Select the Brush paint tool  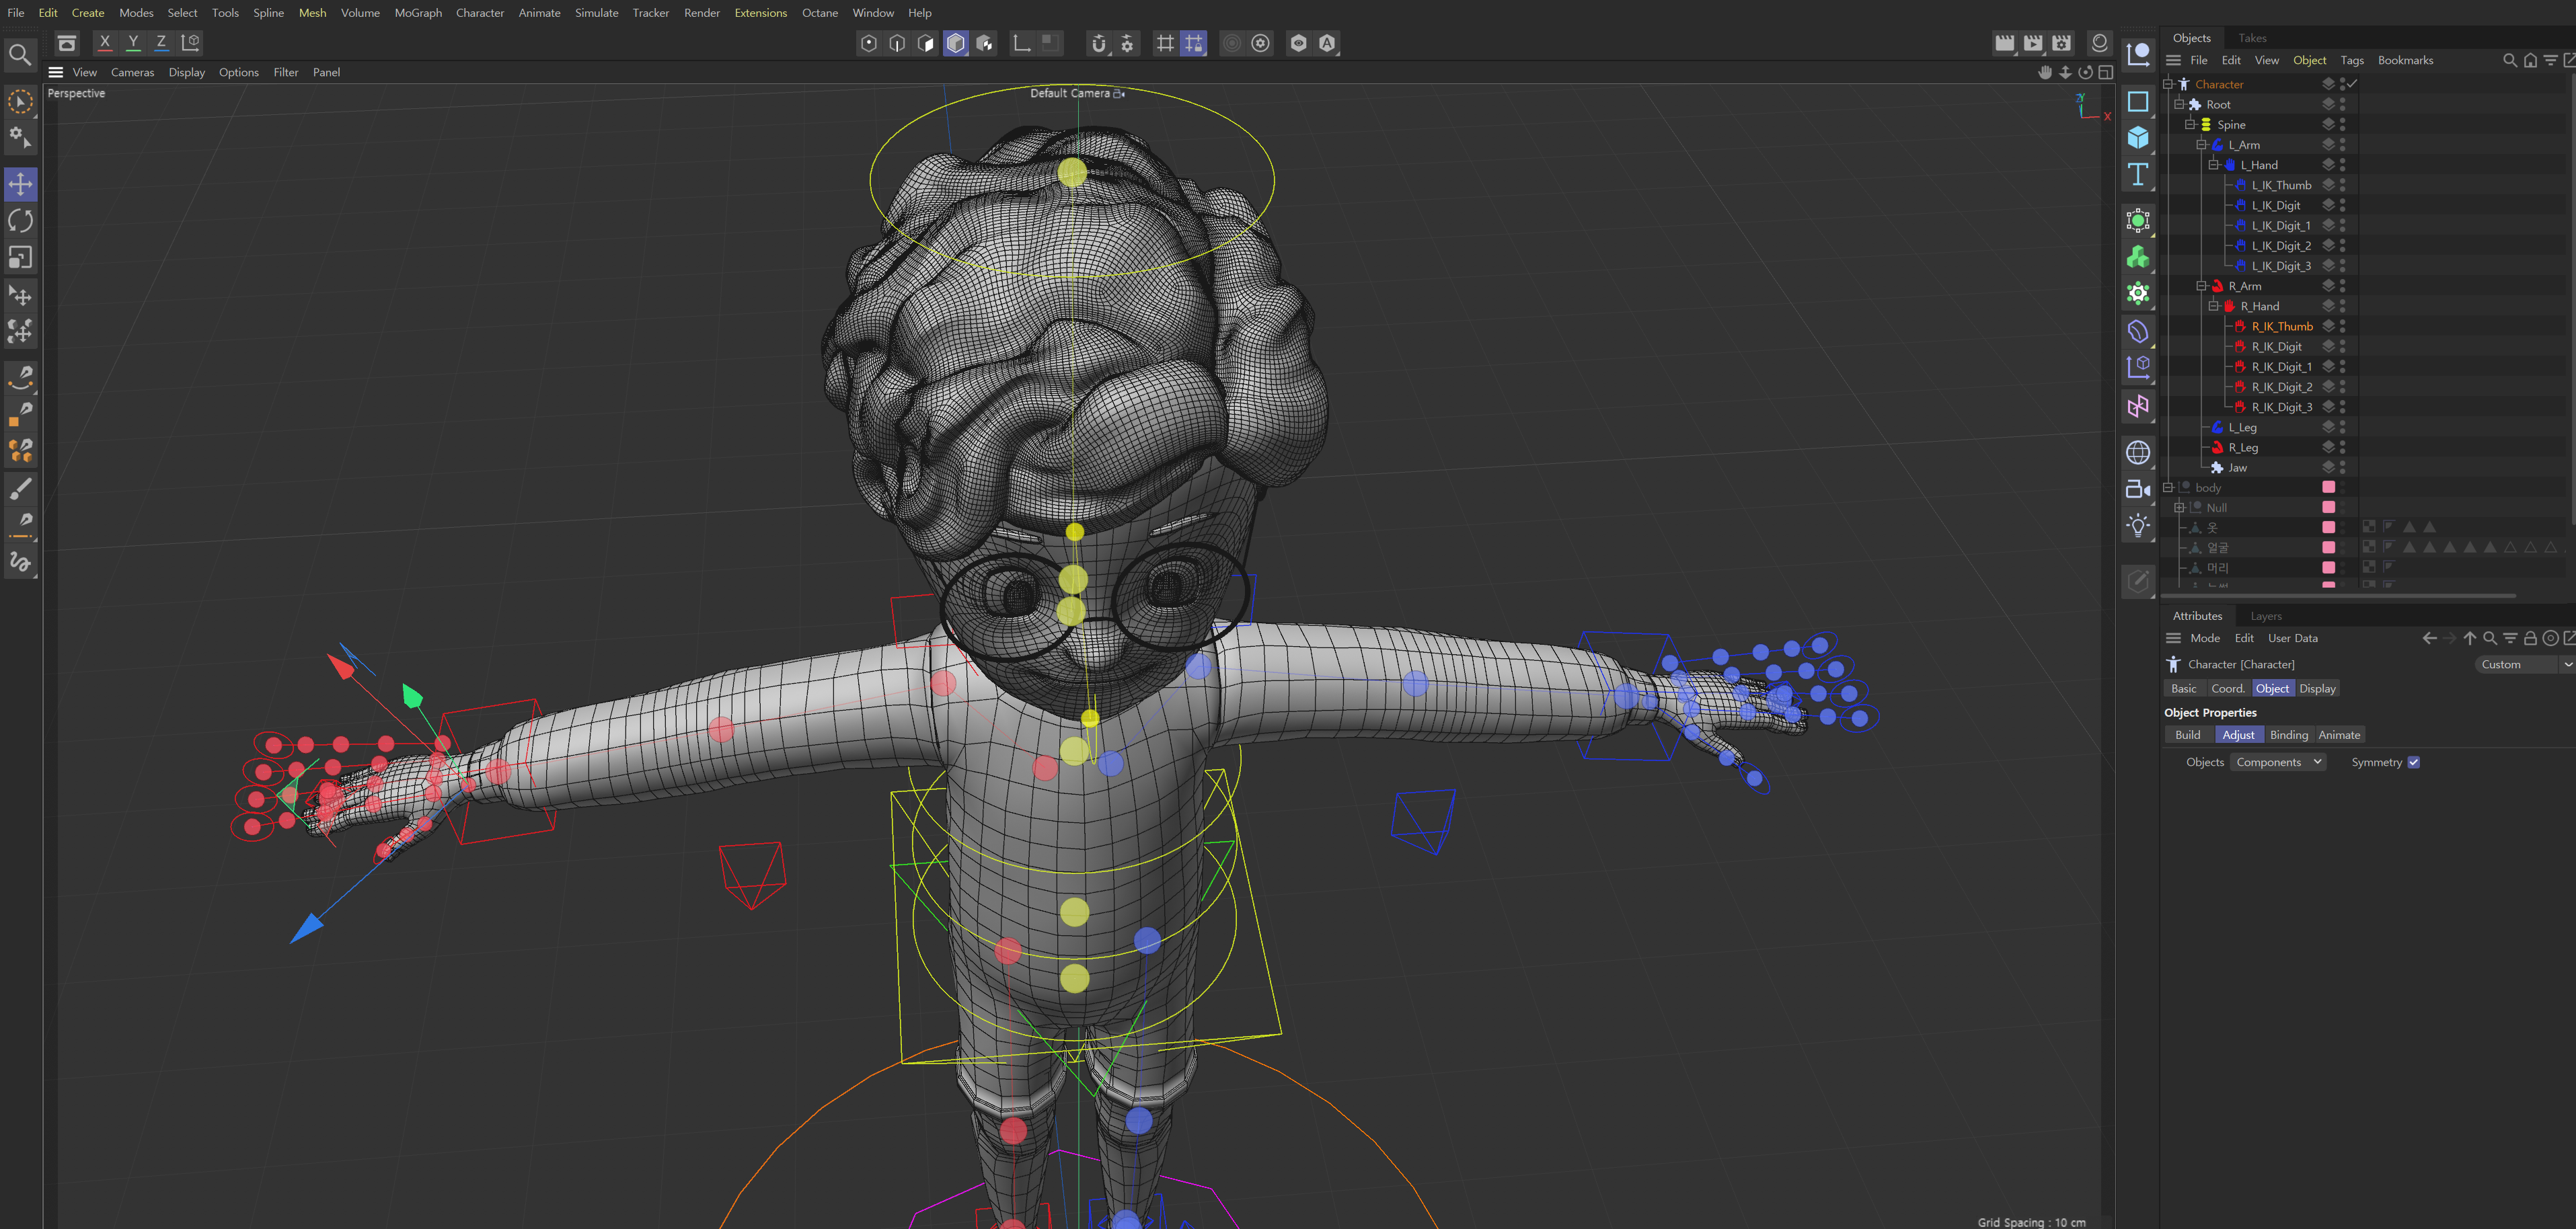click(x=20, y=488)
